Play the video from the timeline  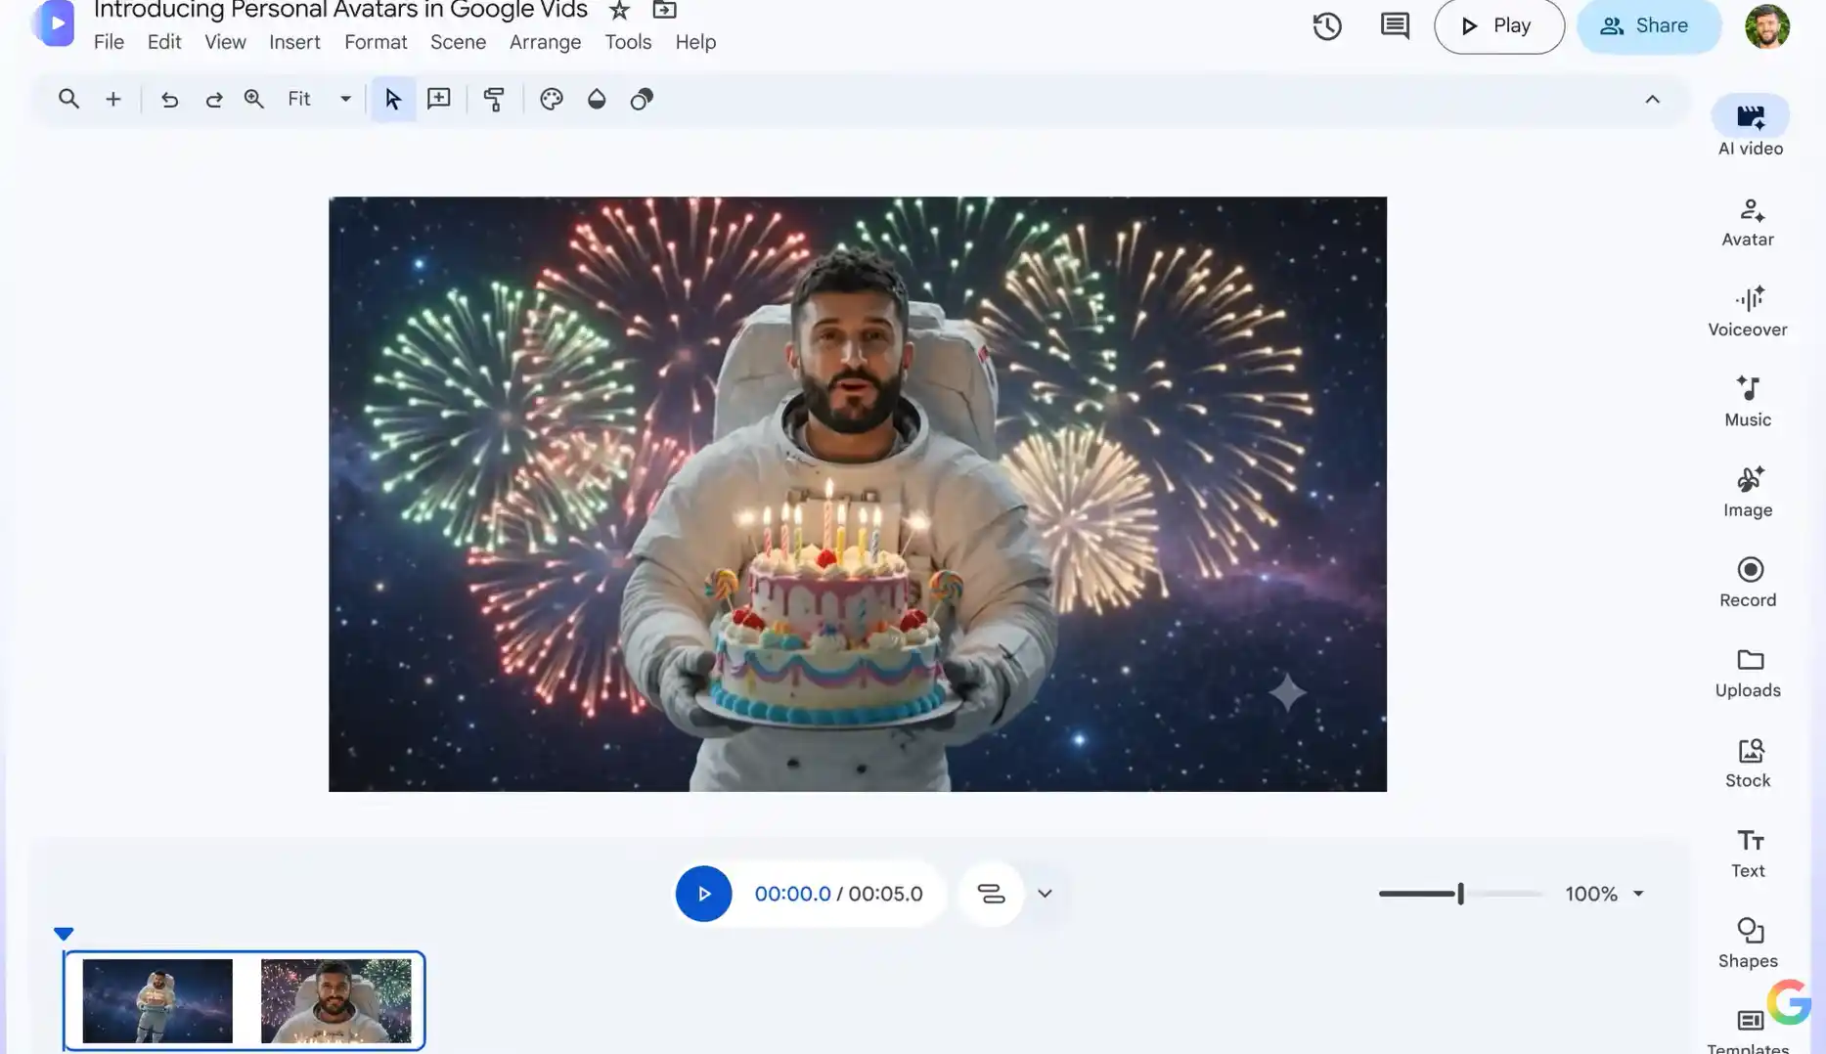pos(703,894)
